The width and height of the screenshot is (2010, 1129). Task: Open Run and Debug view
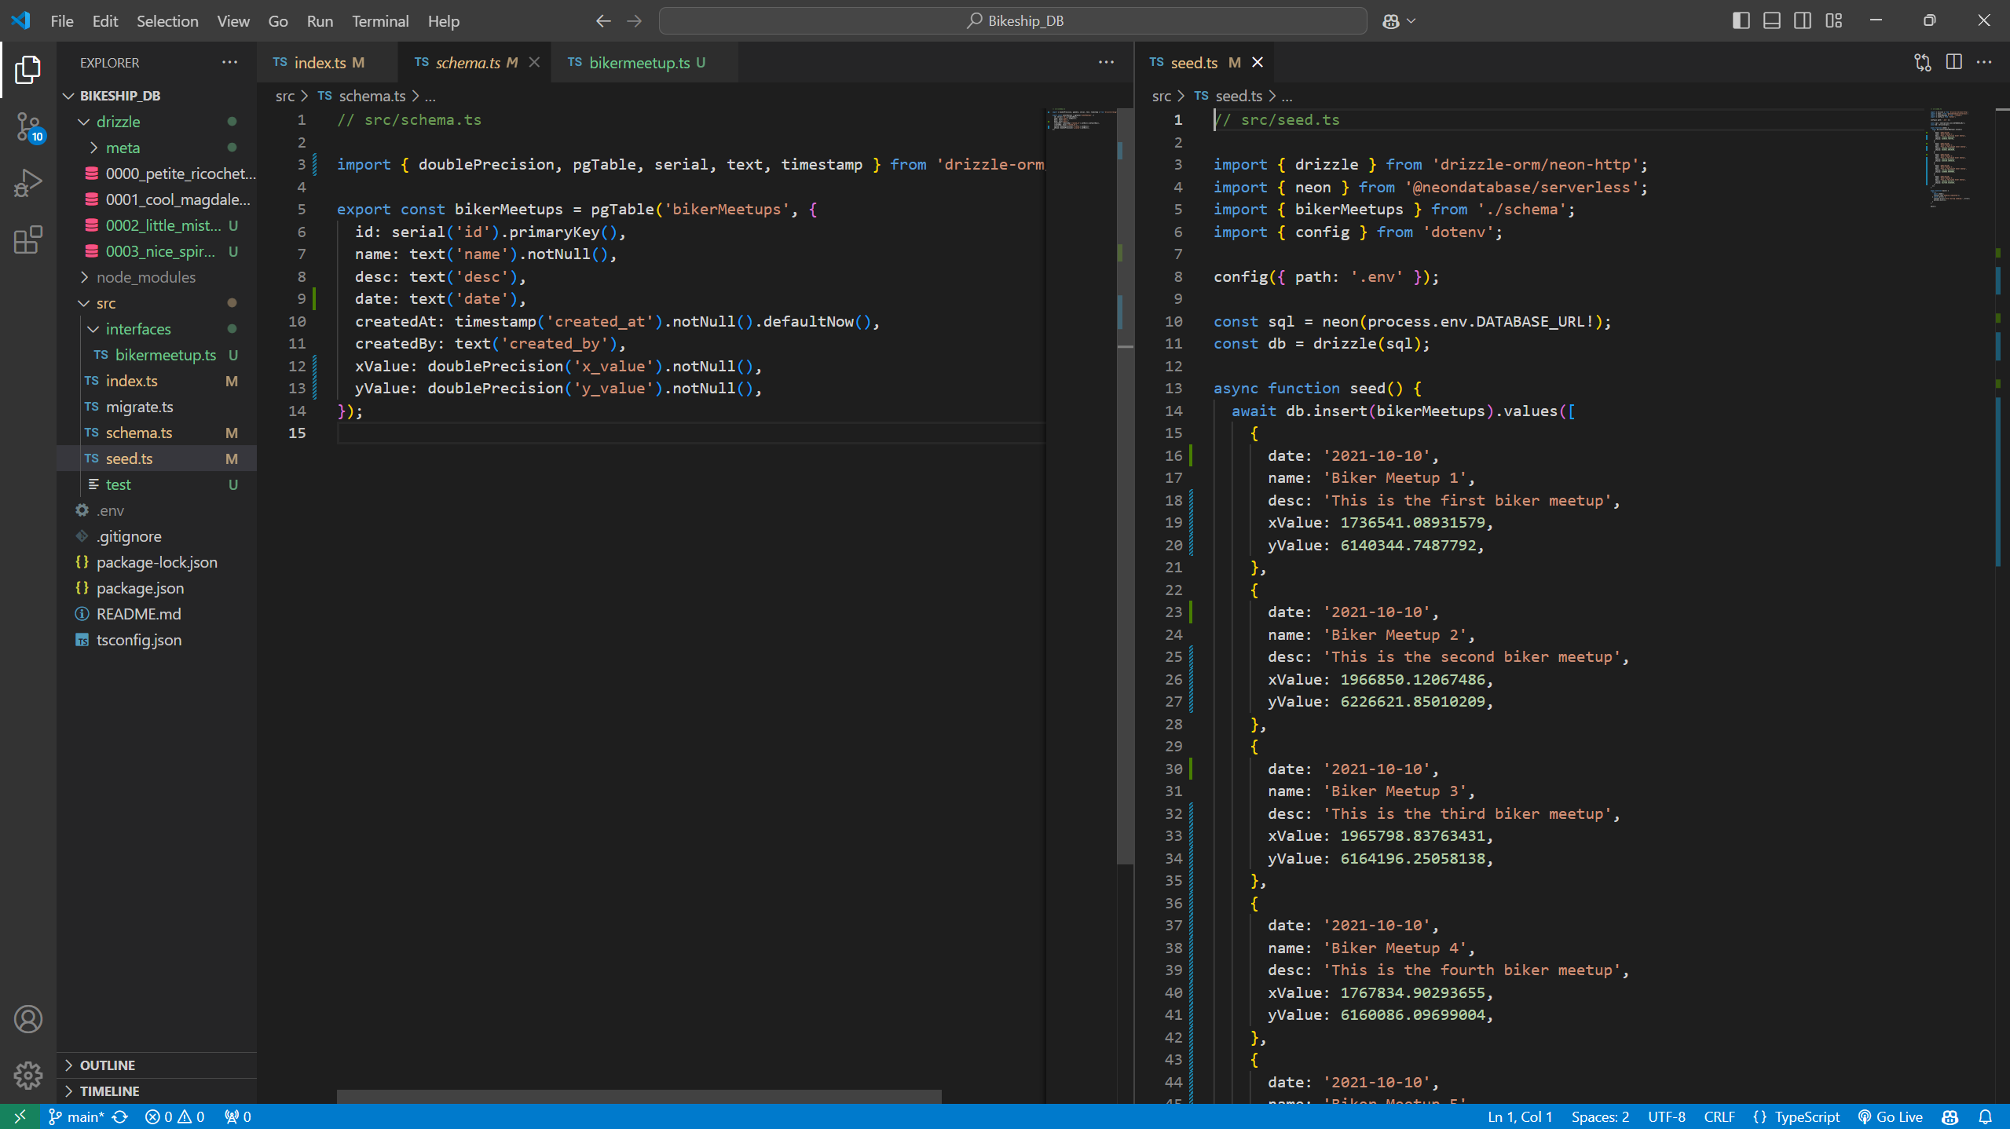point(28,184)
